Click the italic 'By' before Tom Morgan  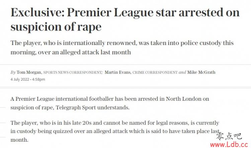pos(13,72)
